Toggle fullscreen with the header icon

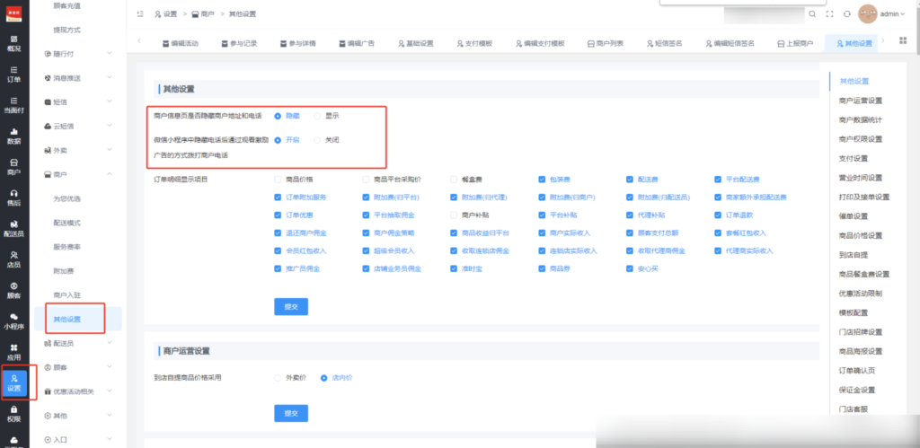click(x=829, y=14)
